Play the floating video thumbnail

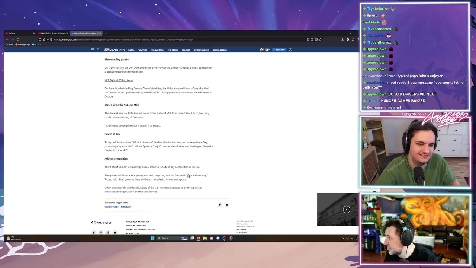pyautogui.click(x=346, y=209)
